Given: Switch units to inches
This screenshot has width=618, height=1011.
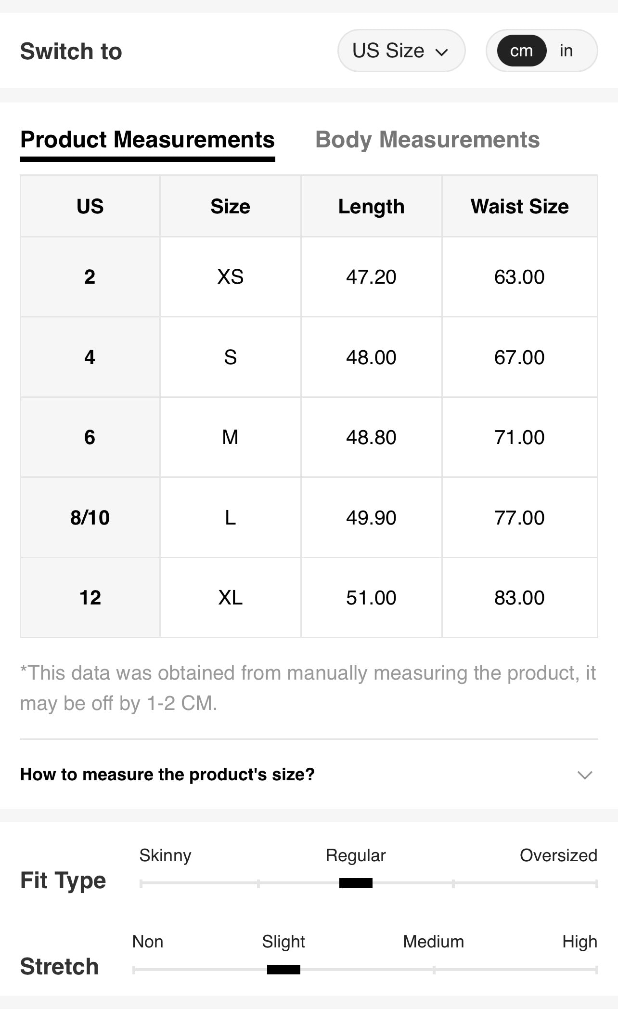Looking at the screenshot, I should [566, 51].
